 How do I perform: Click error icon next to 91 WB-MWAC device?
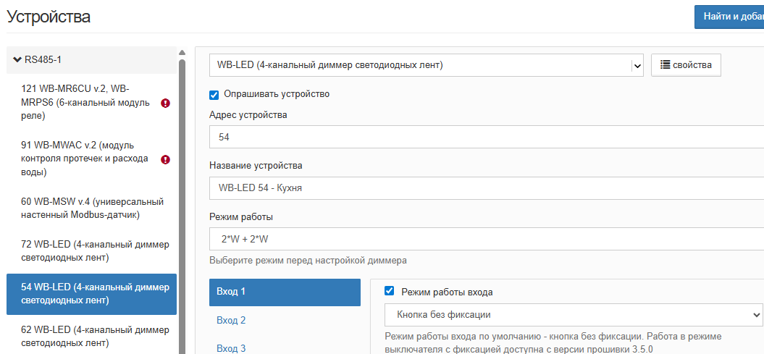(165, 159)
